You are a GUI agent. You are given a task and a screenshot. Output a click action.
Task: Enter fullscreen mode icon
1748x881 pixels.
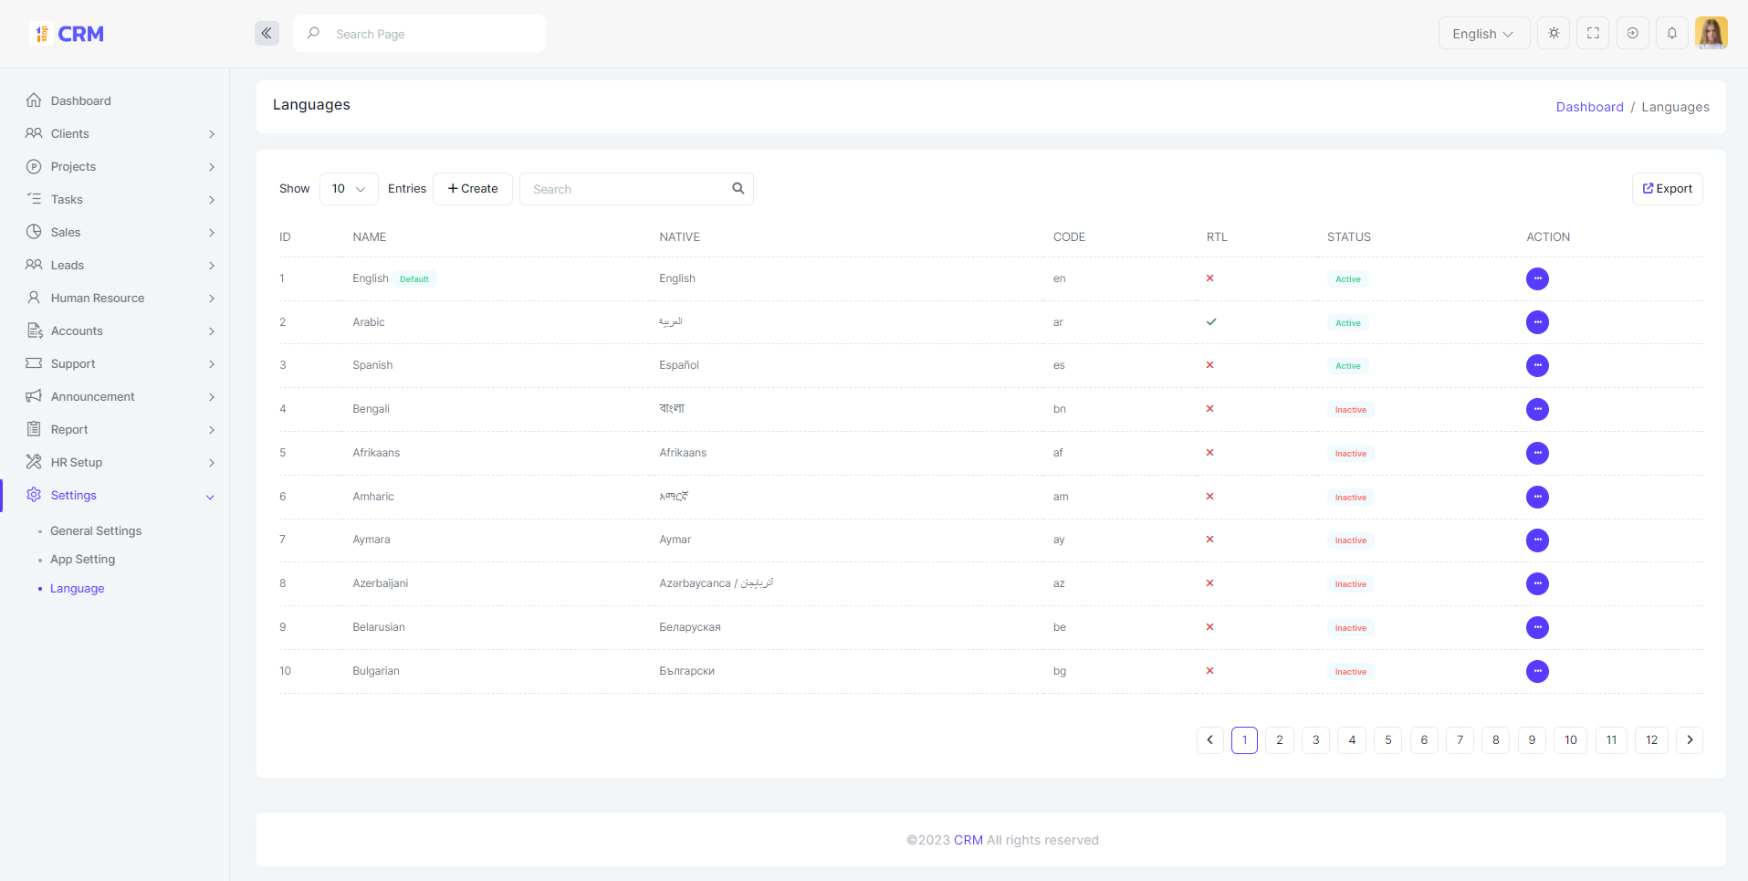1593,34
